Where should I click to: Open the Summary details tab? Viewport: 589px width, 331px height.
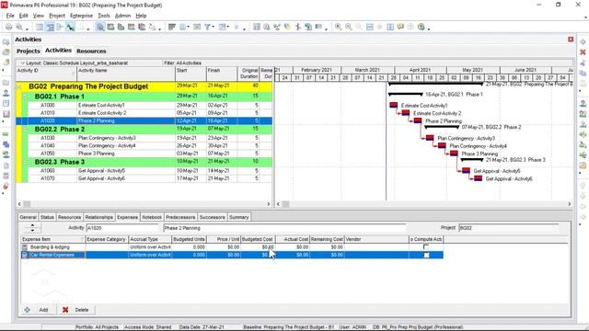tap(239, 217)
